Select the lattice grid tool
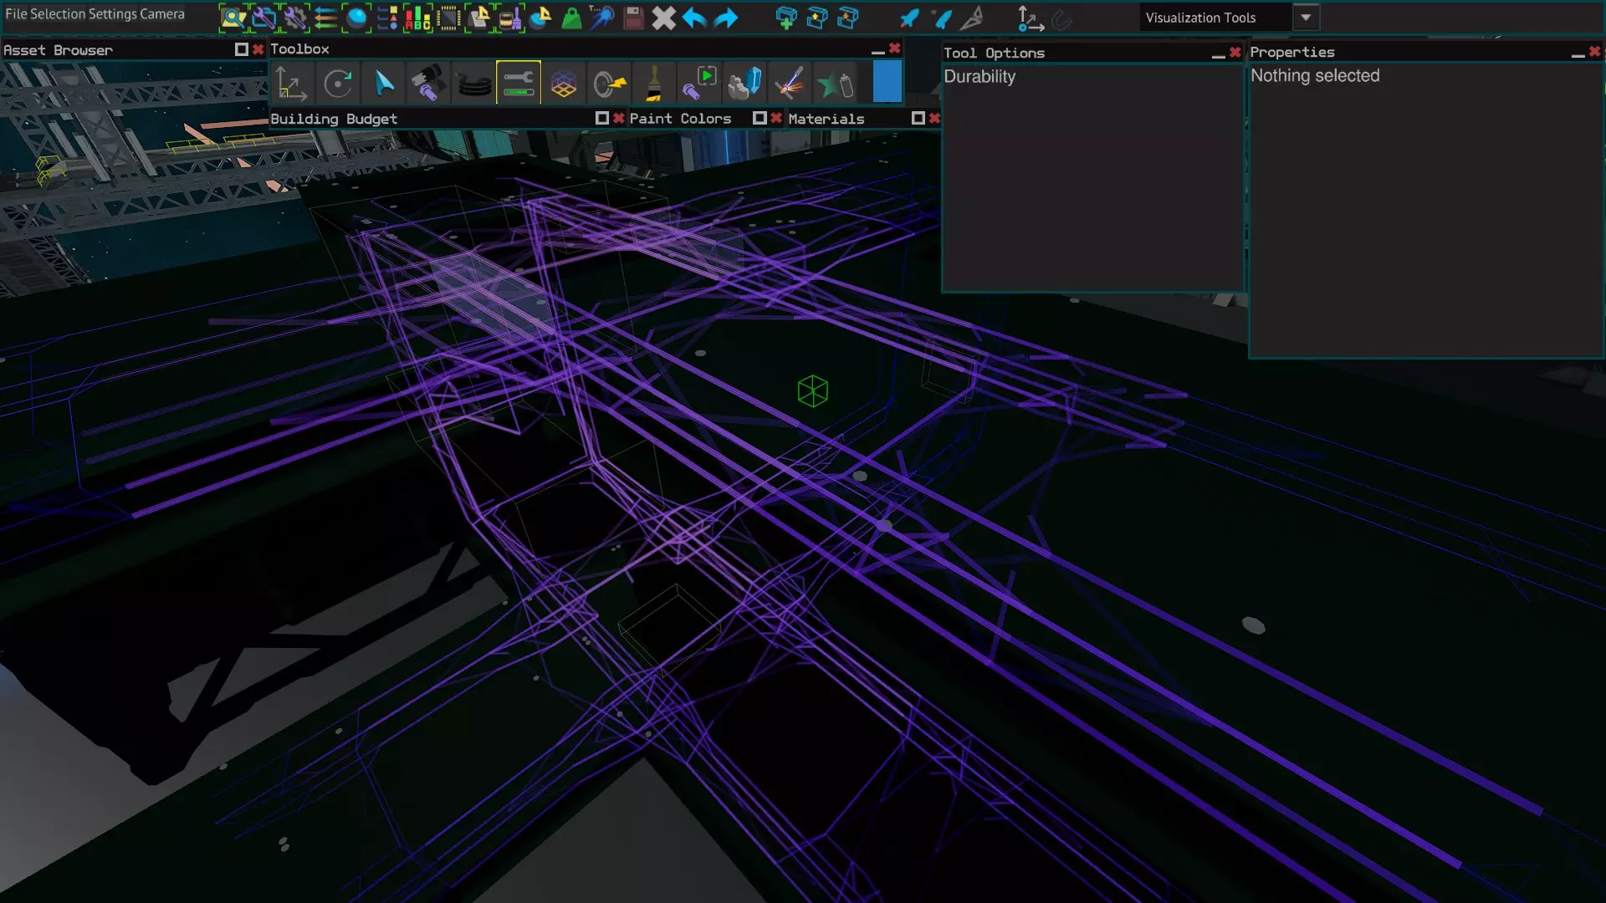The image size is (1606, 903). pos(564,84)
